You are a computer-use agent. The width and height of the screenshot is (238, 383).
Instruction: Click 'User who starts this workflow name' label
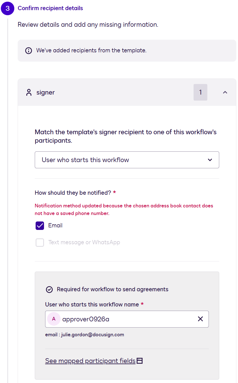92,304
